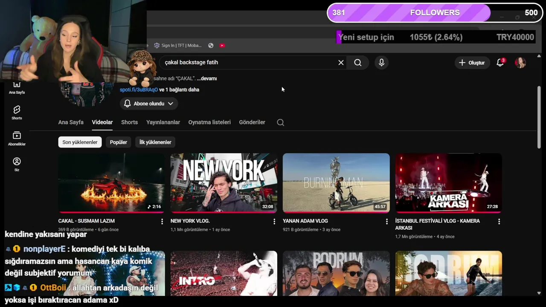The height and width of the screenshot is (307, 546).
Task: Select the Videolar tab
Action: [x=102, y=122]
